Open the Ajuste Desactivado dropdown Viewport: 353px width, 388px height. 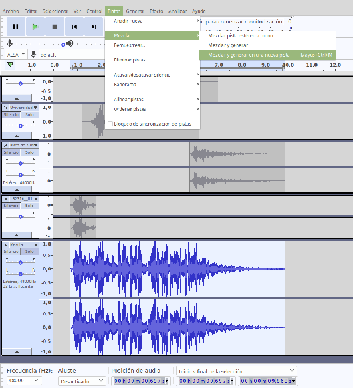point(82,381)
